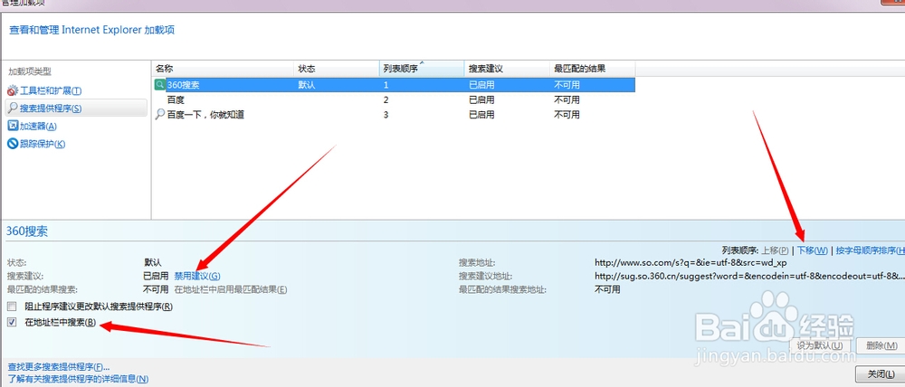
Task: Click the 加载项类型 label
Action: point(30,71)
